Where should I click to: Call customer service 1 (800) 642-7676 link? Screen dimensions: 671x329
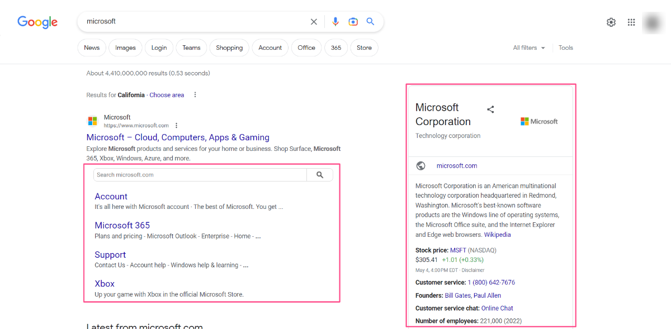click(x=492, y=283)
